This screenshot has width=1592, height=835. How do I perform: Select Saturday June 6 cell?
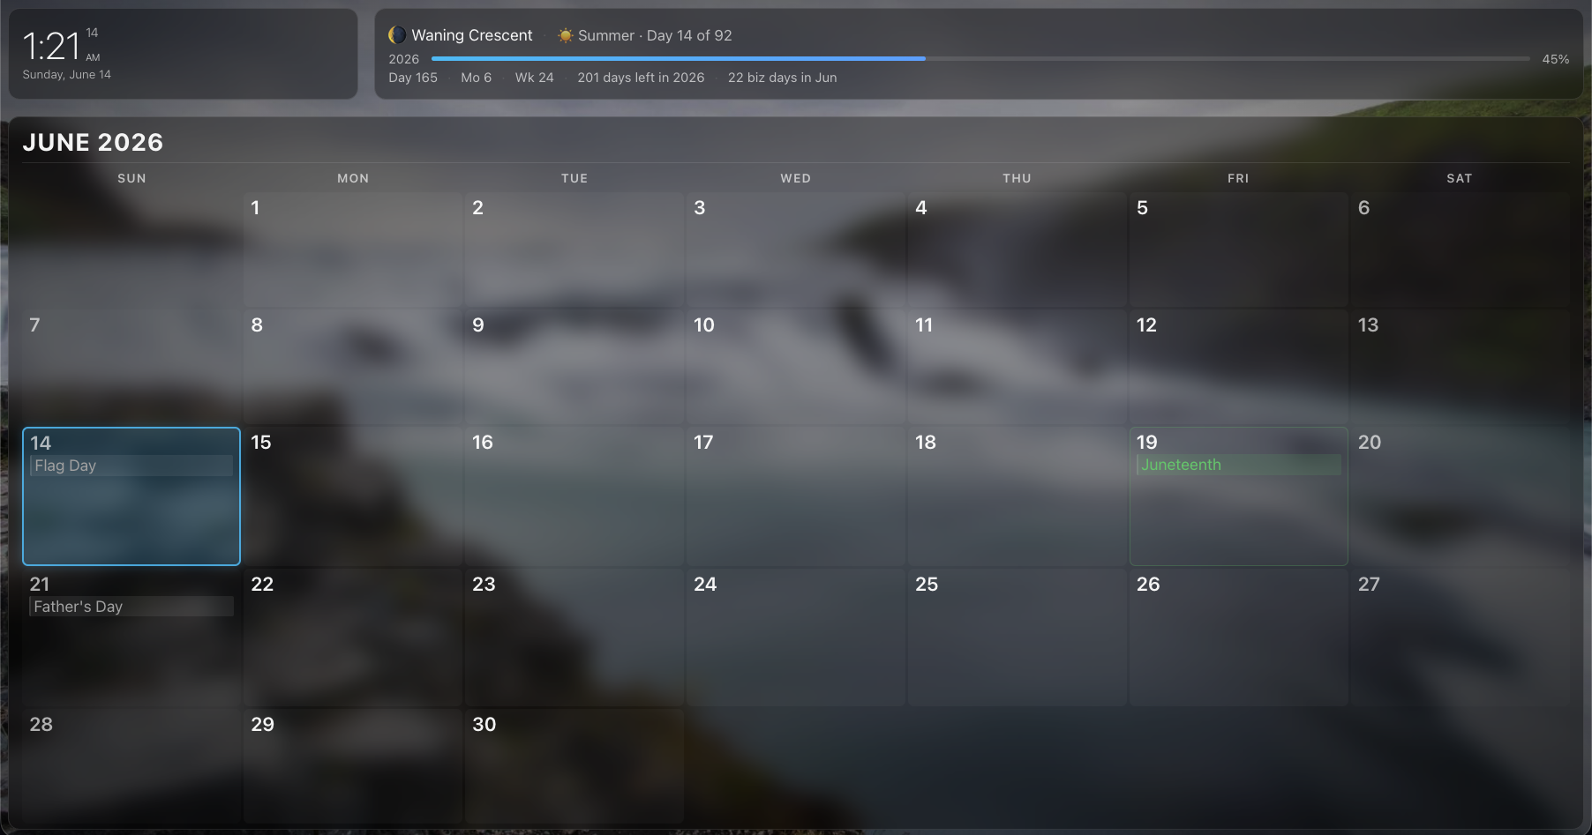[1461, 250]
